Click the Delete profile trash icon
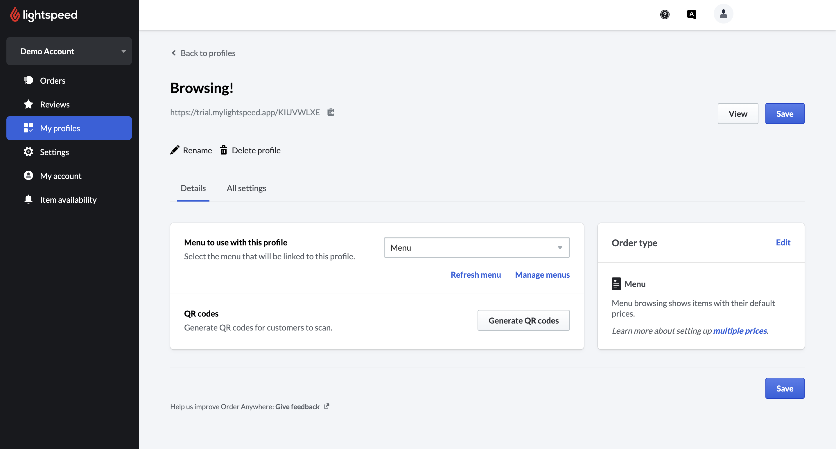Viewport: 836px width, 449px height. [224, 150]
